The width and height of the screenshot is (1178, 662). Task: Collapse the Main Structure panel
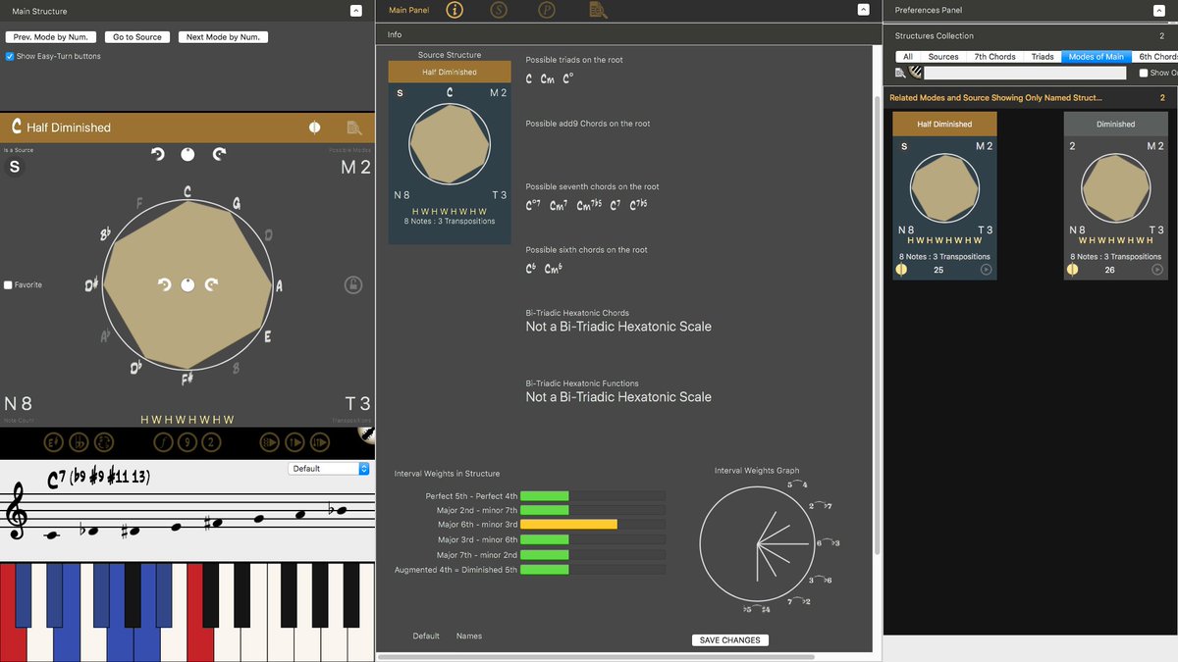pos(357,11)
